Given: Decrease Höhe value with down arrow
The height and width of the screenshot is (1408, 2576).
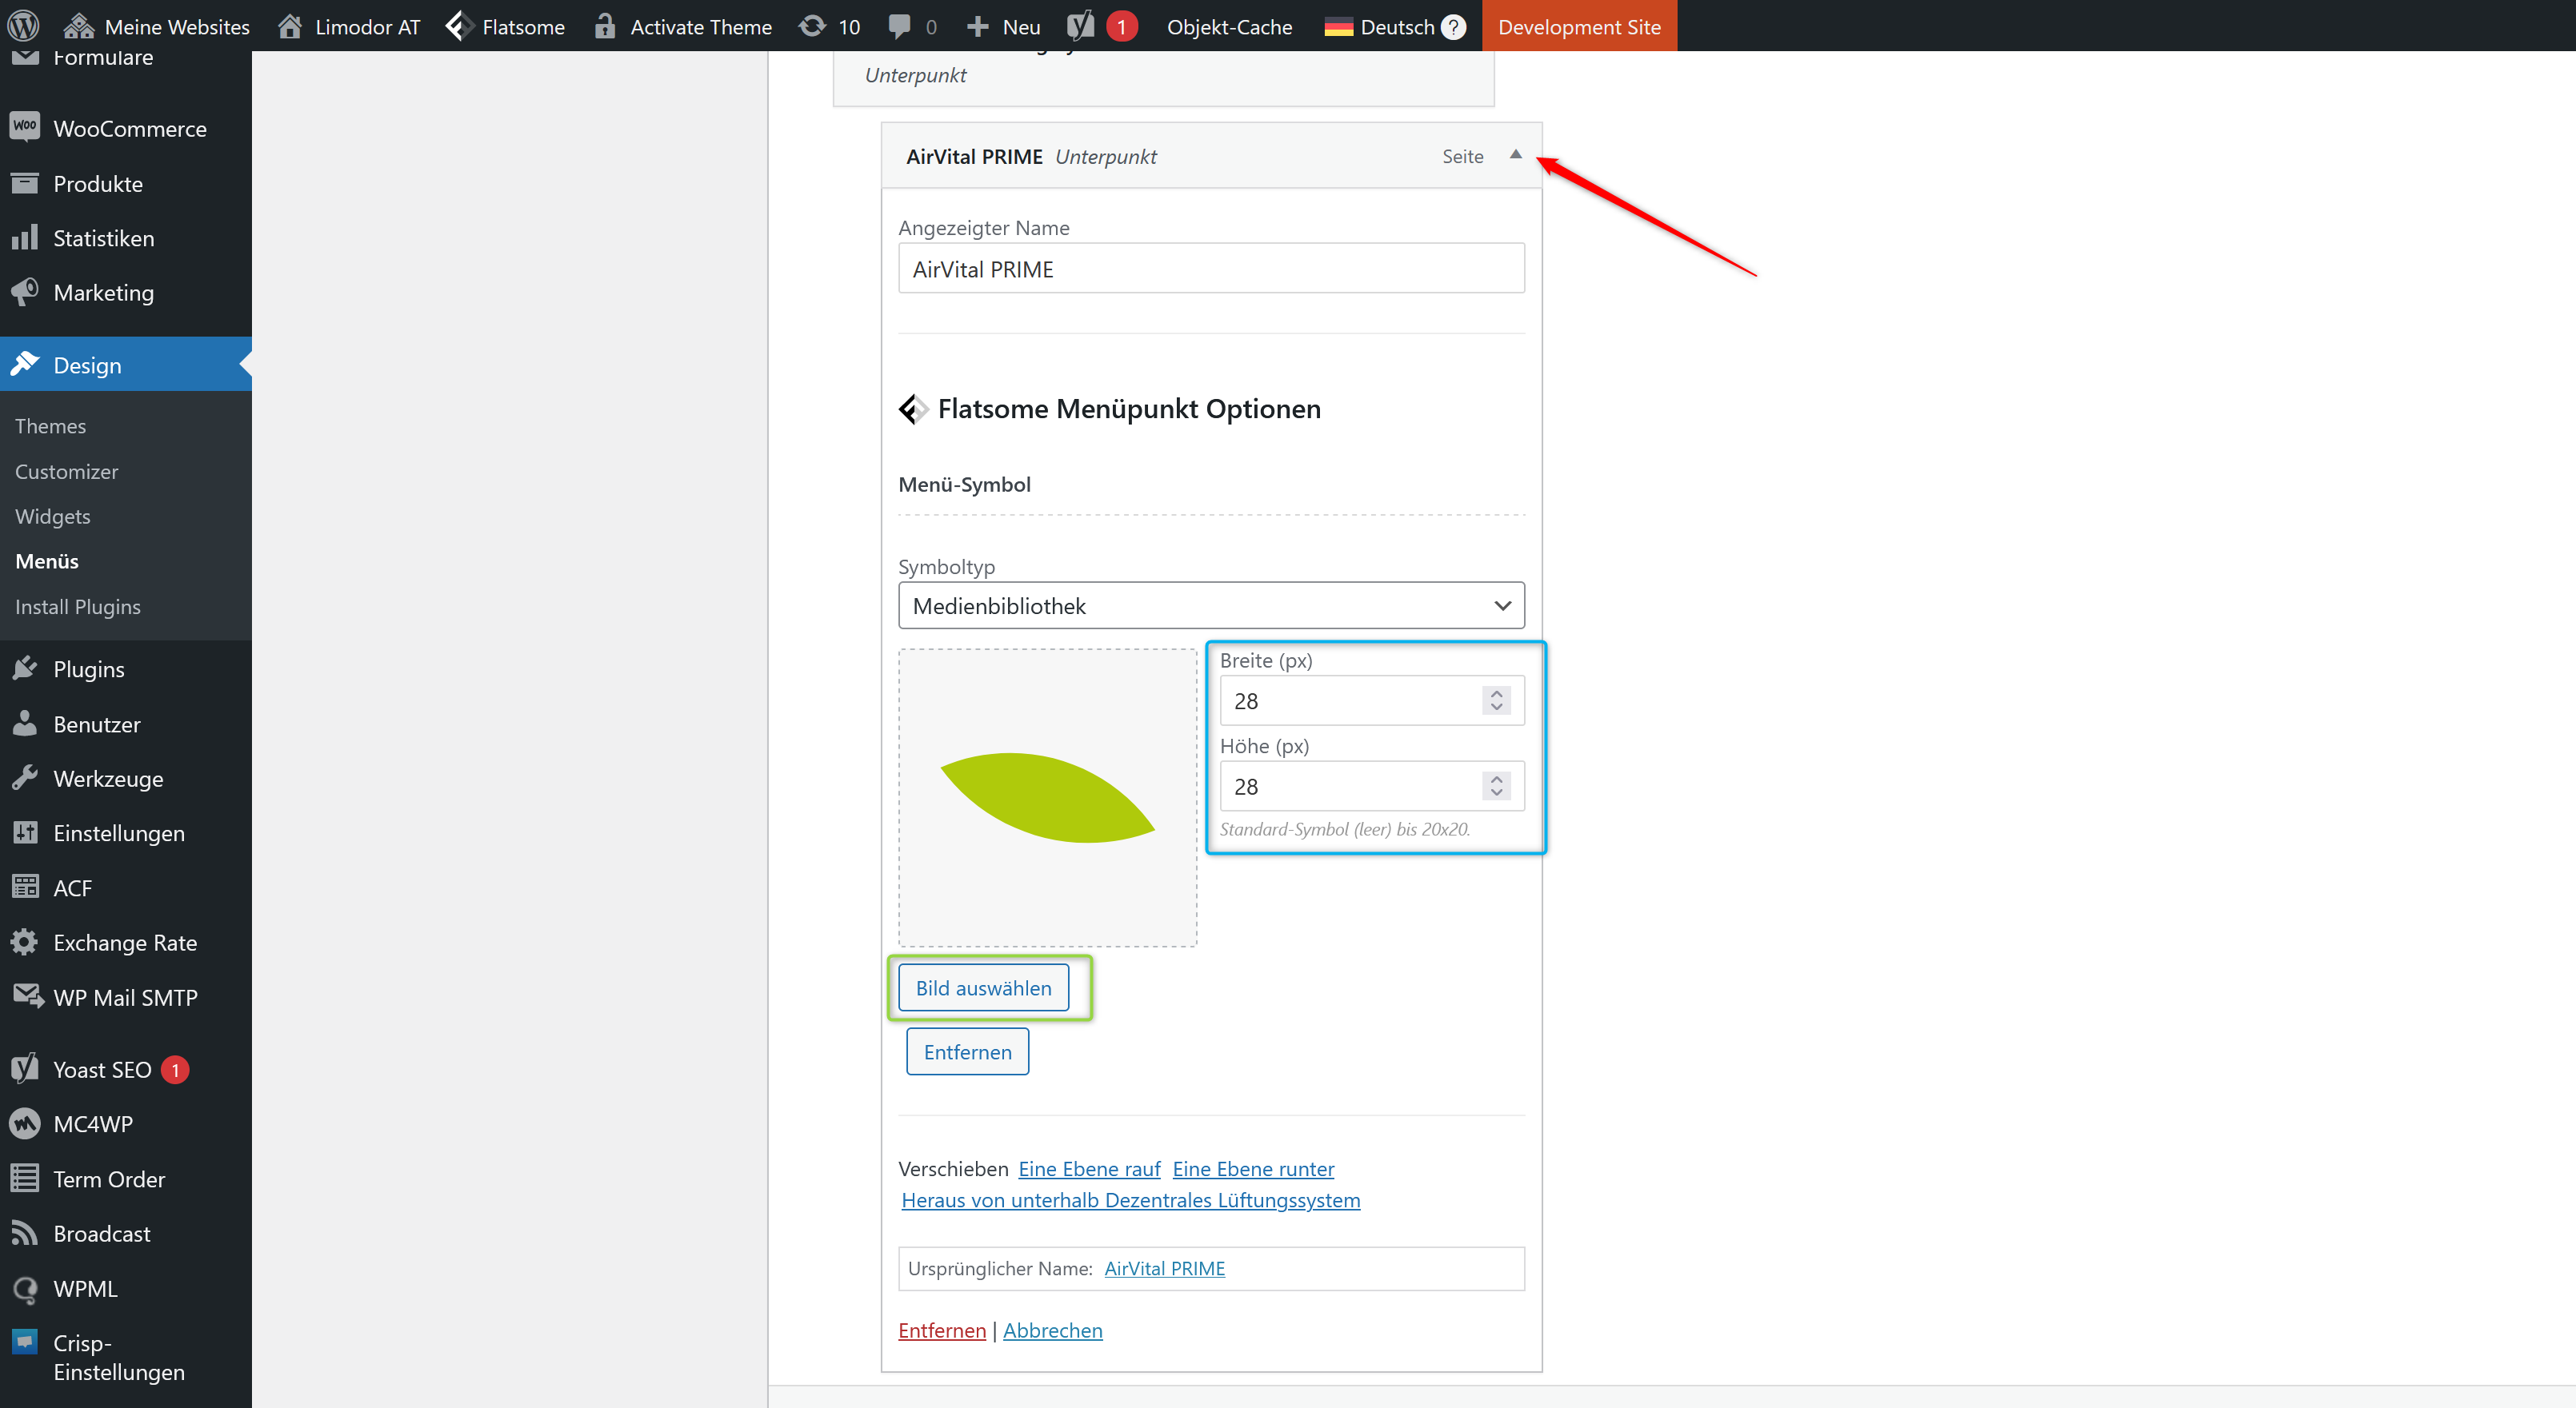Looking at the screenshot, I should (1496, 793).
